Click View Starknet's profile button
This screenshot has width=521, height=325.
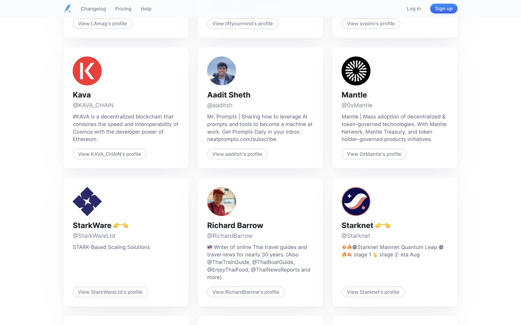373,292
